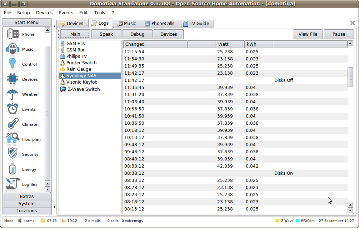Viewport: 359px width, 228px height.
Task: Select the Printer Switch penguin icon
Action: click(x=63, y=63)
